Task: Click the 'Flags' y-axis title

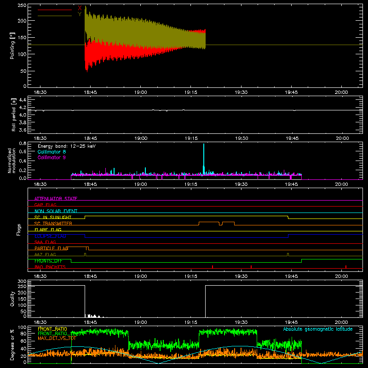Action: tap(19, 230)
